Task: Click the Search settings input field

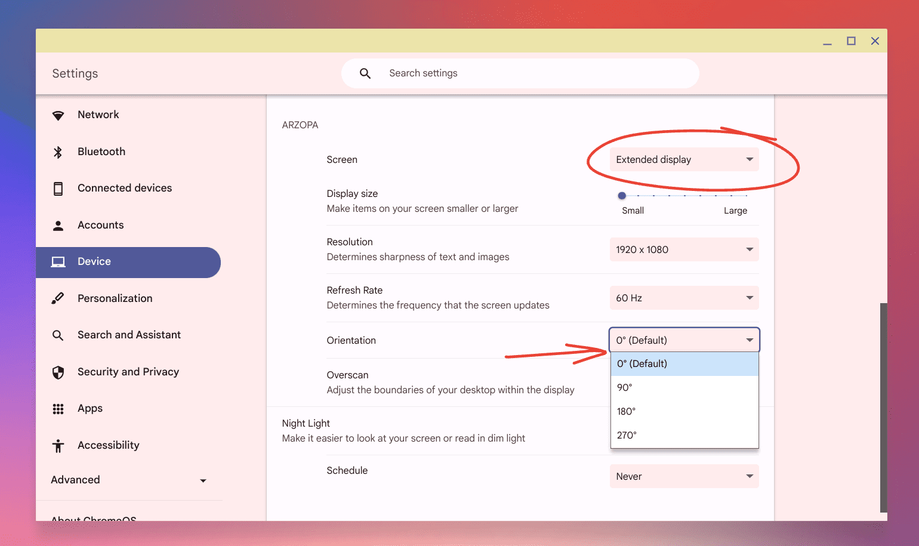Action: click(520, 73)
